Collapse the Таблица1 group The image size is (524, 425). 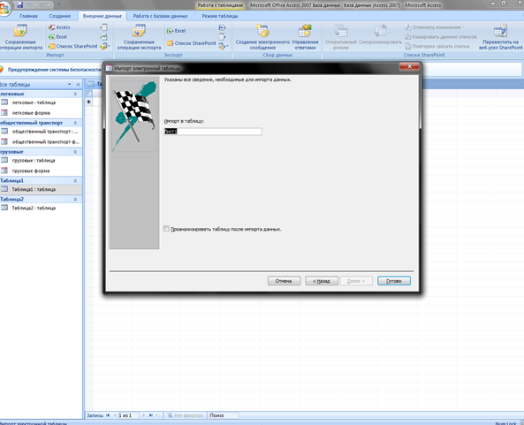[x=75, y=180]
